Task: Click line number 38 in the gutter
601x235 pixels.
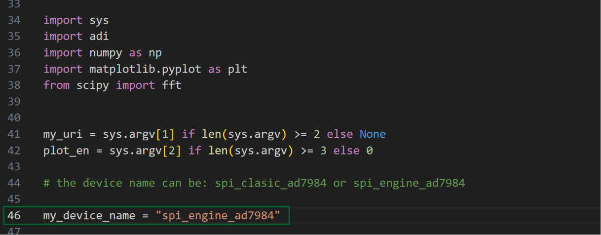Action: click(15, 85)
